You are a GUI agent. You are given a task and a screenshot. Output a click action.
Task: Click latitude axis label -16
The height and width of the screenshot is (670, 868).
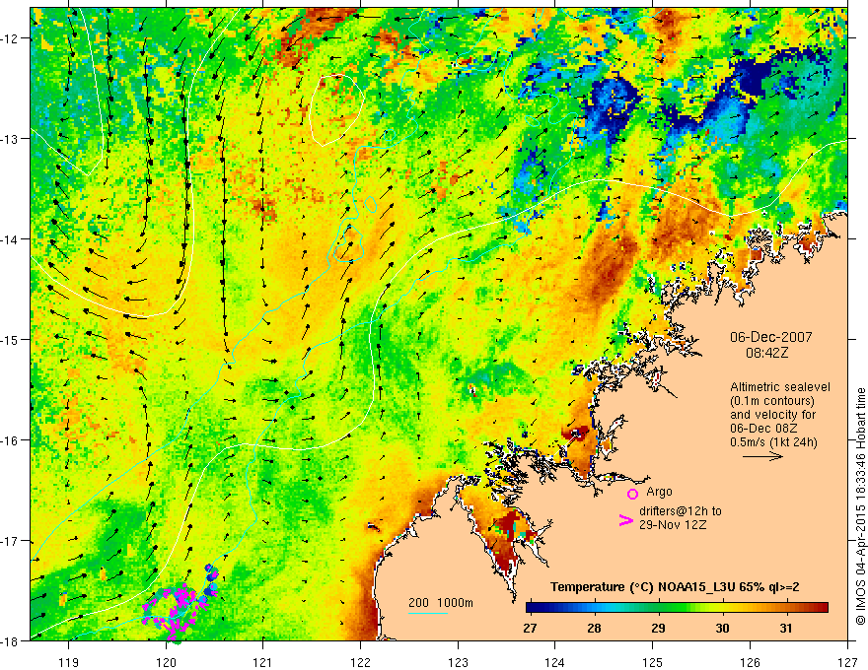[10, 440]
